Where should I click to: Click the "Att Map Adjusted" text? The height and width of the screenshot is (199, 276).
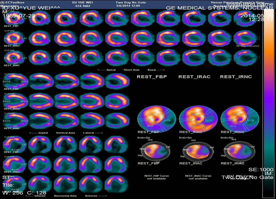[x=247, y=46]
